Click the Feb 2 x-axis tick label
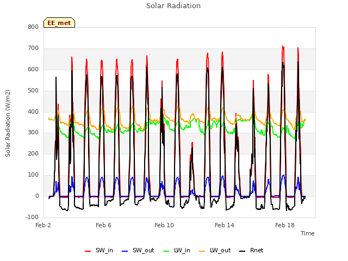Viewport: 348px width, 261px height. pos(43,225)
